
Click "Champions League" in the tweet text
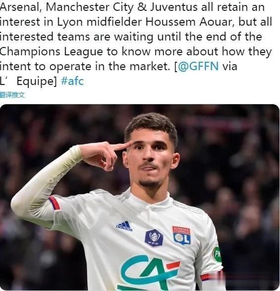[51, 52]
